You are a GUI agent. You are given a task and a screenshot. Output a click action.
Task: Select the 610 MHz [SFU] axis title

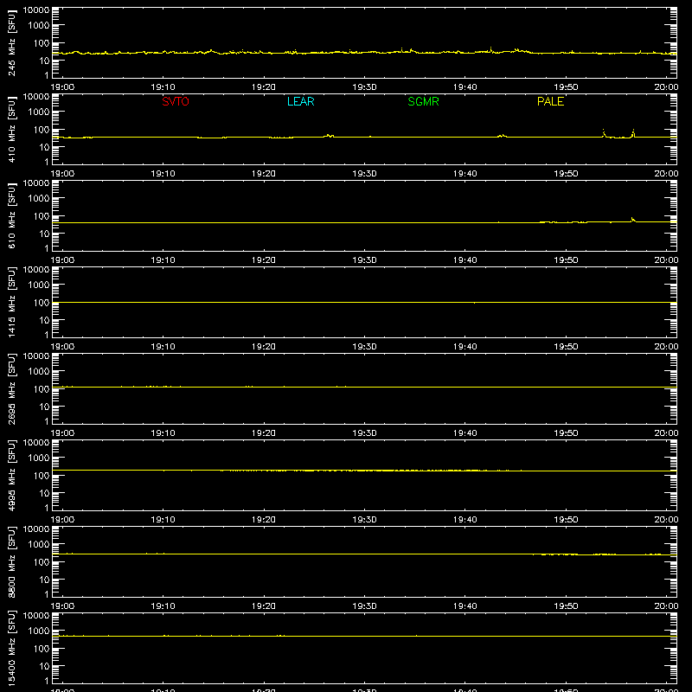click(12, 216)
